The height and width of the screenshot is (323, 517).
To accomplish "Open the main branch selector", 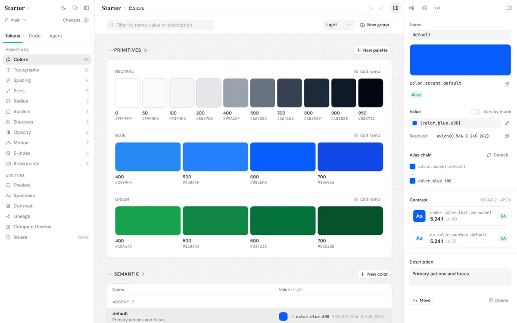I will pos(16,20).
